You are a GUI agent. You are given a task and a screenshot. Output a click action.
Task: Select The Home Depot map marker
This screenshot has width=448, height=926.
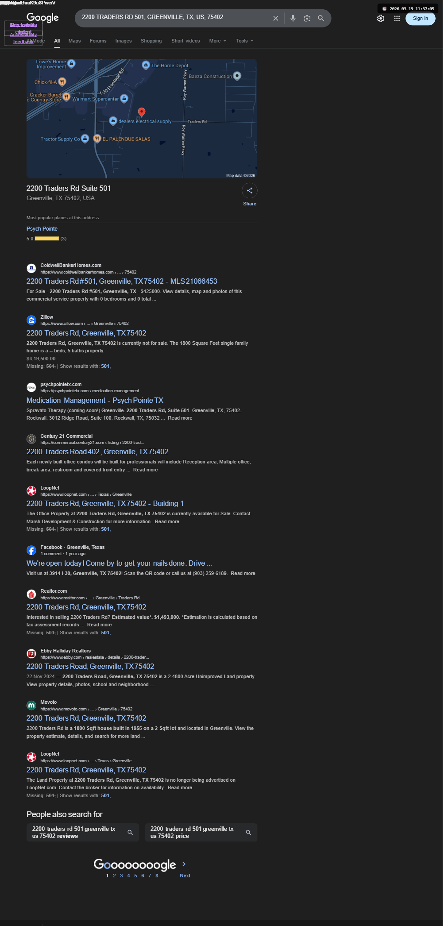[x=146, y=65]
